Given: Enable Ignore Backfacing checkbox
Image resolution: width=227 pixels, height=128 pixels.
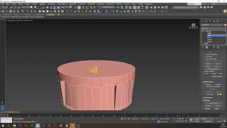Looking at the screenshot, I should 205,59.
